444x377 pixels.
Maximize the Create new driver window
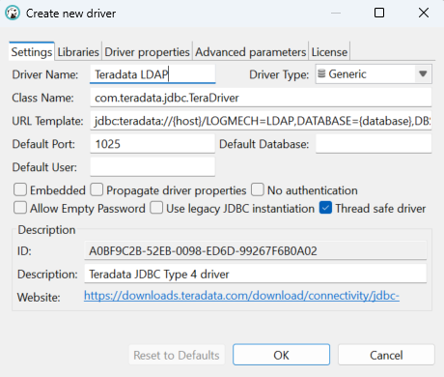click(x=379, y=13)
